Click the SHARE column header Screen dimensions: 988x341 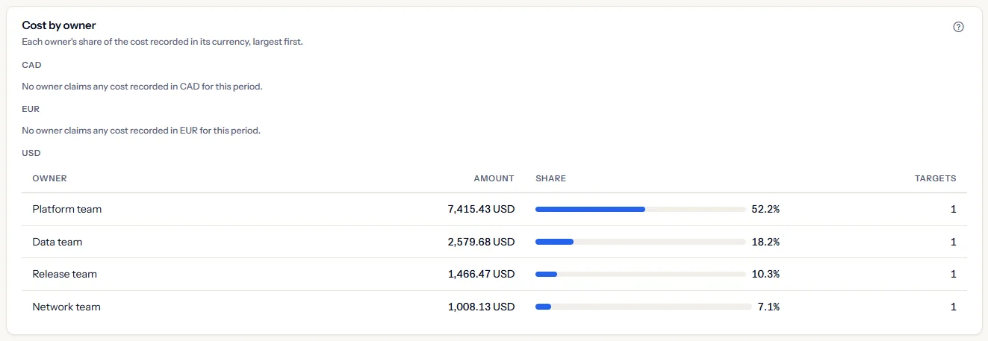click(x=550, y=178)
